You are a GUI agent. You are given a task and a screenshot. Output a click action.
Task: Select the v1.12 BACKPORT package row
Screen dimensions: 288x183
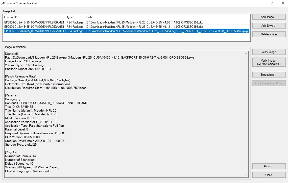126,31
